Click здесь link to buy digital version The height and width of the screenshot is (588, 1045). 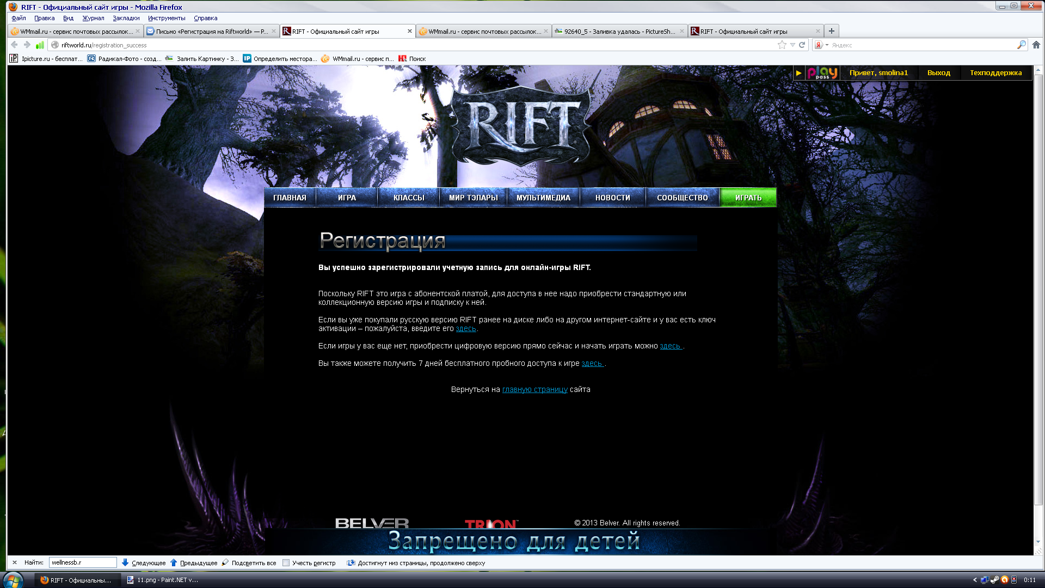670,346
